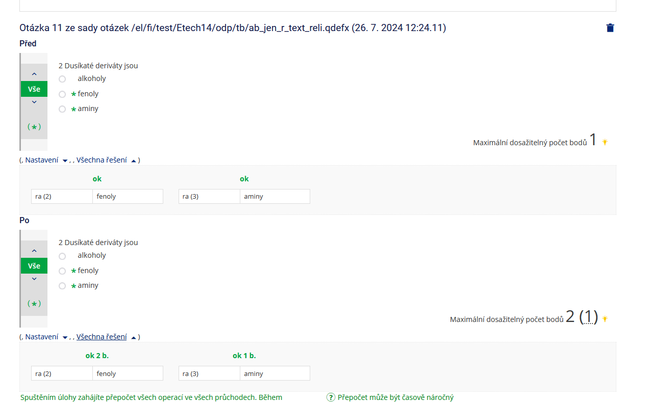The height and width of the screenshot is (403, 648).
Task: Click the green Vše button in Po
Action: [x=34, y=265]
